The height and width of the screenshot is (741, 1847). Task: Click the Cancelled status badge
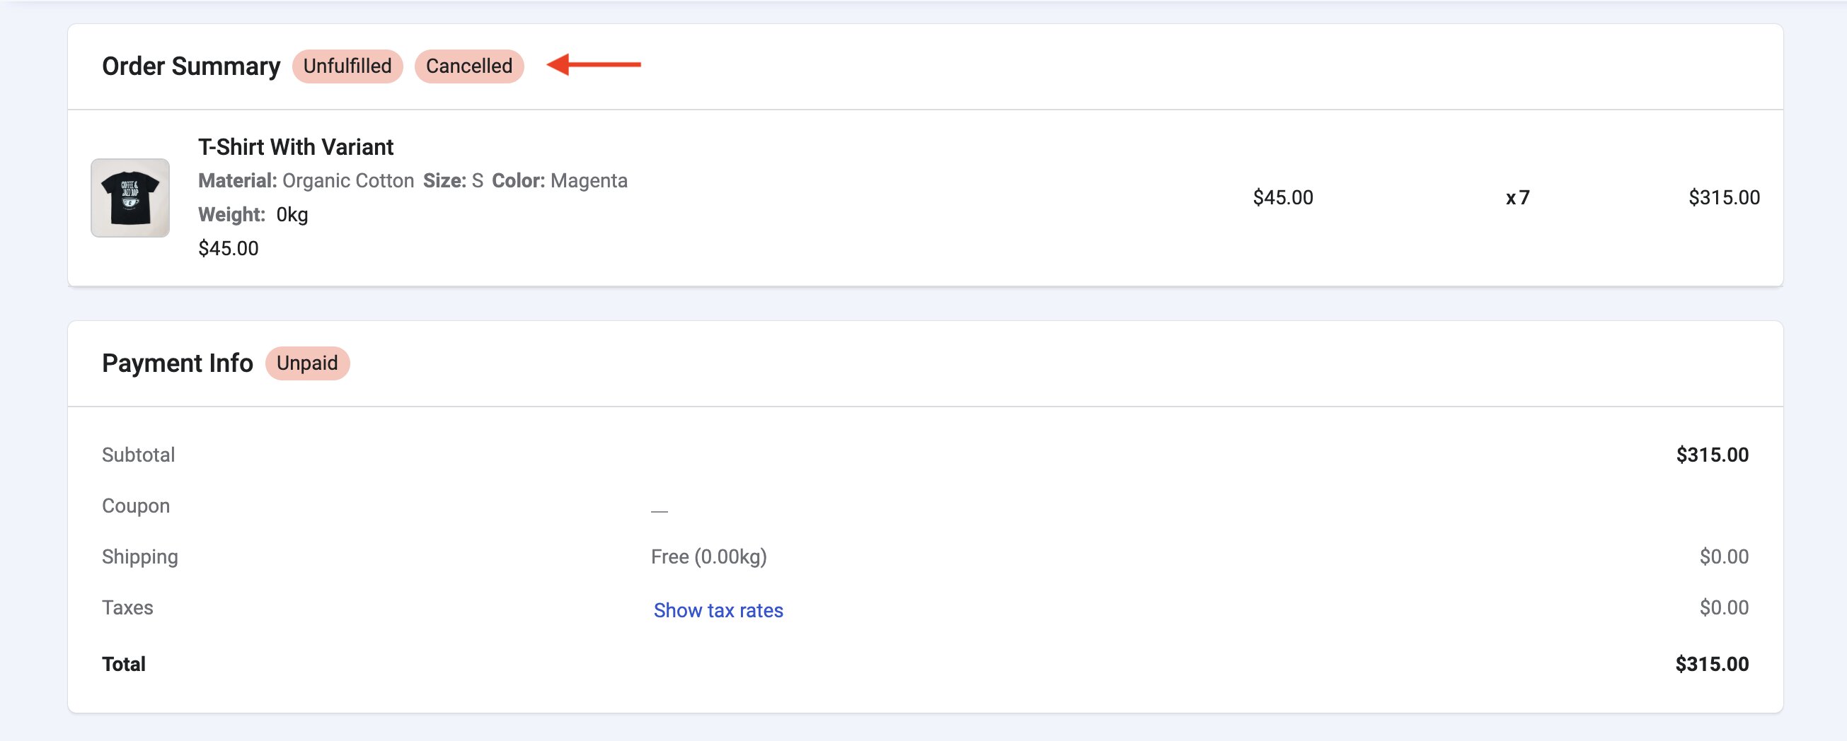[x=469, y=66]
